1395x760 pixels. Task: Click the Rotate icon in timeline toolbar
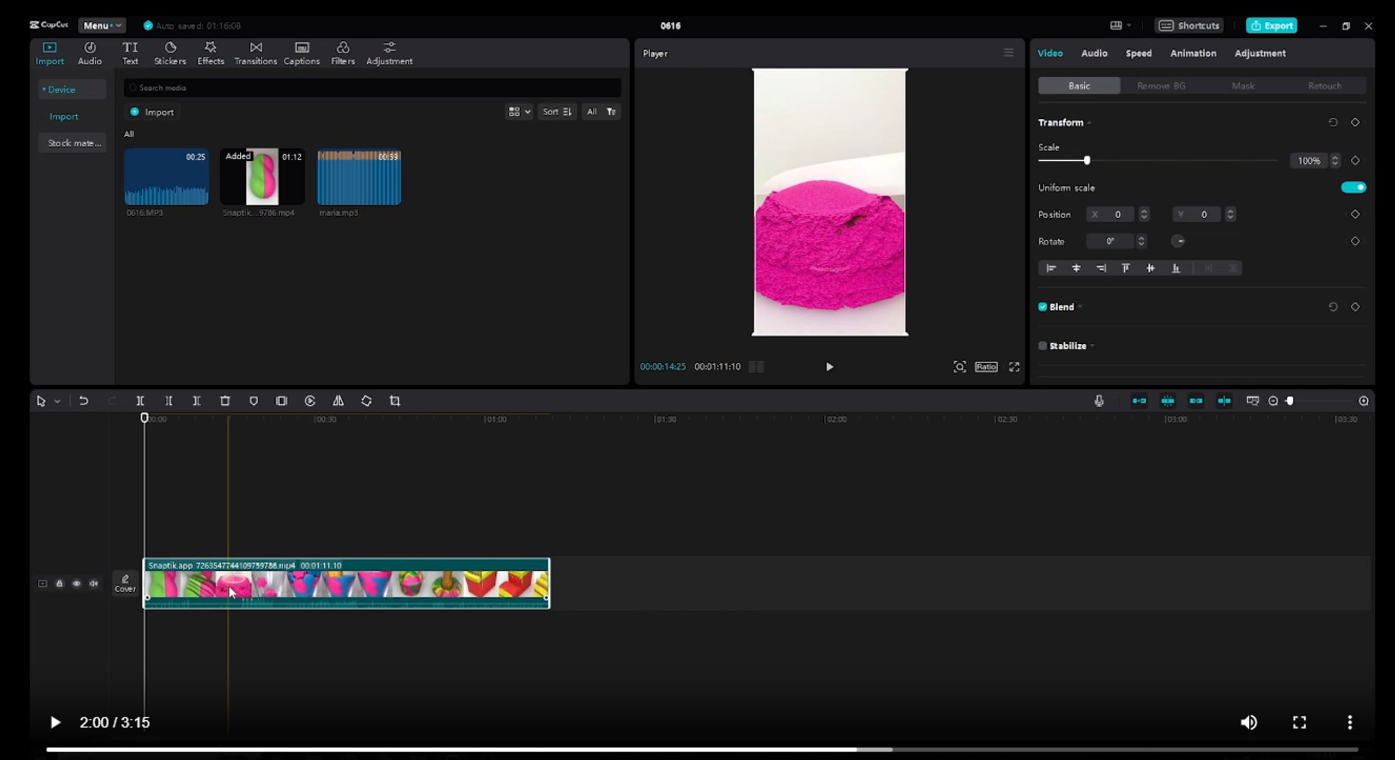pos(366,401)
